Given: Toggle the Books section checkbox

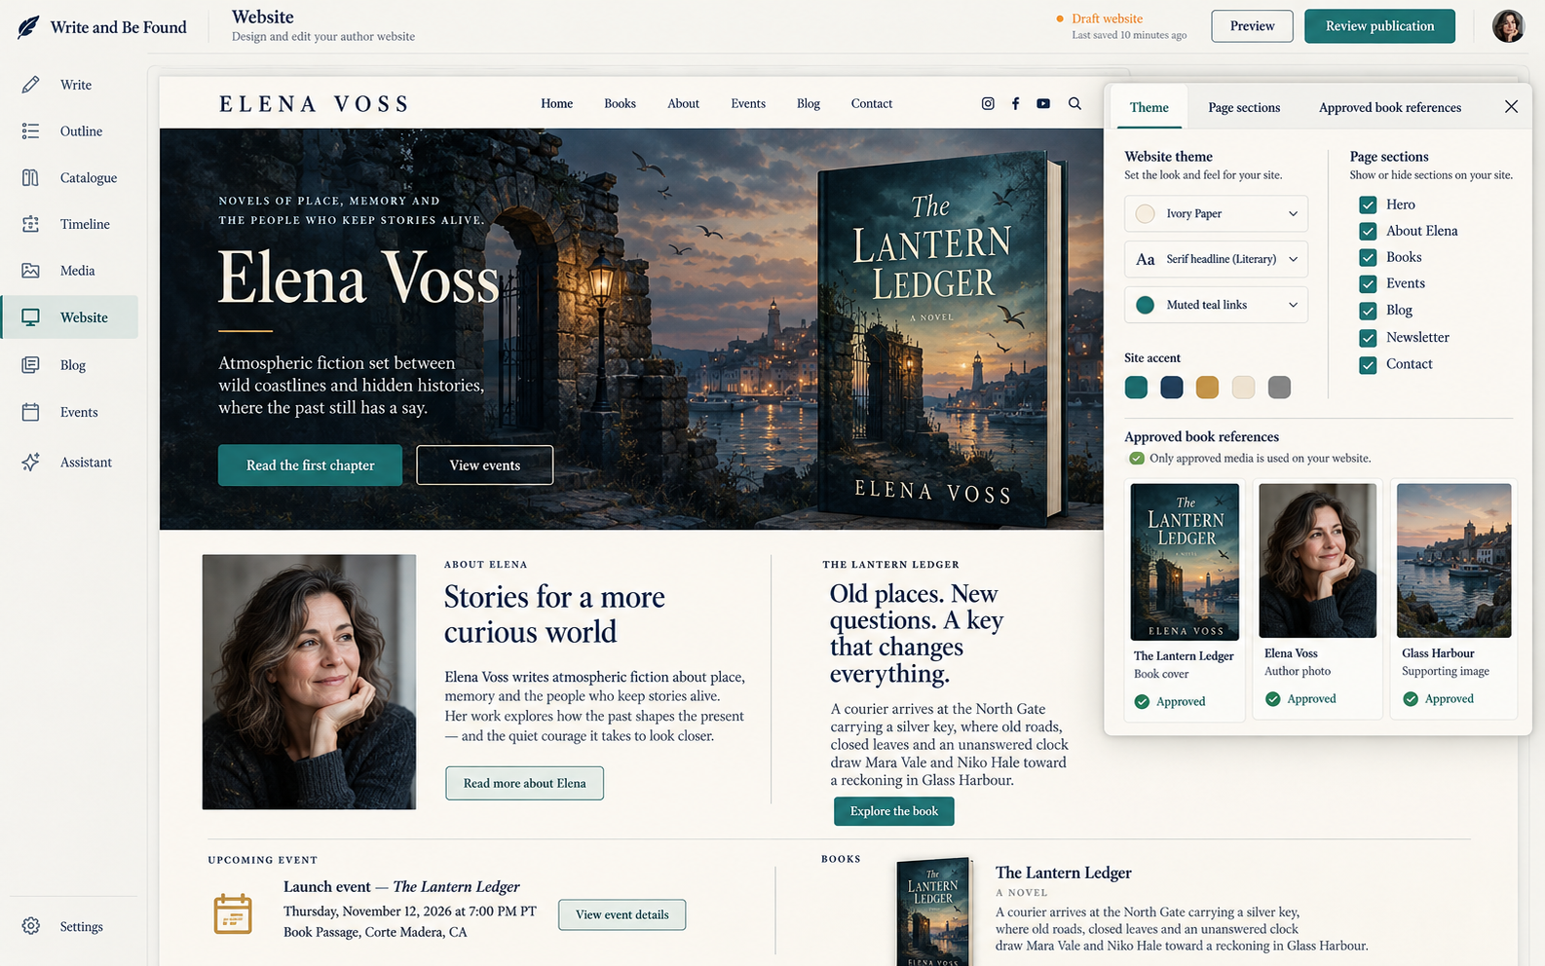Looking at the screenshot, I should pyautogui.click(x=1368, y=257).
